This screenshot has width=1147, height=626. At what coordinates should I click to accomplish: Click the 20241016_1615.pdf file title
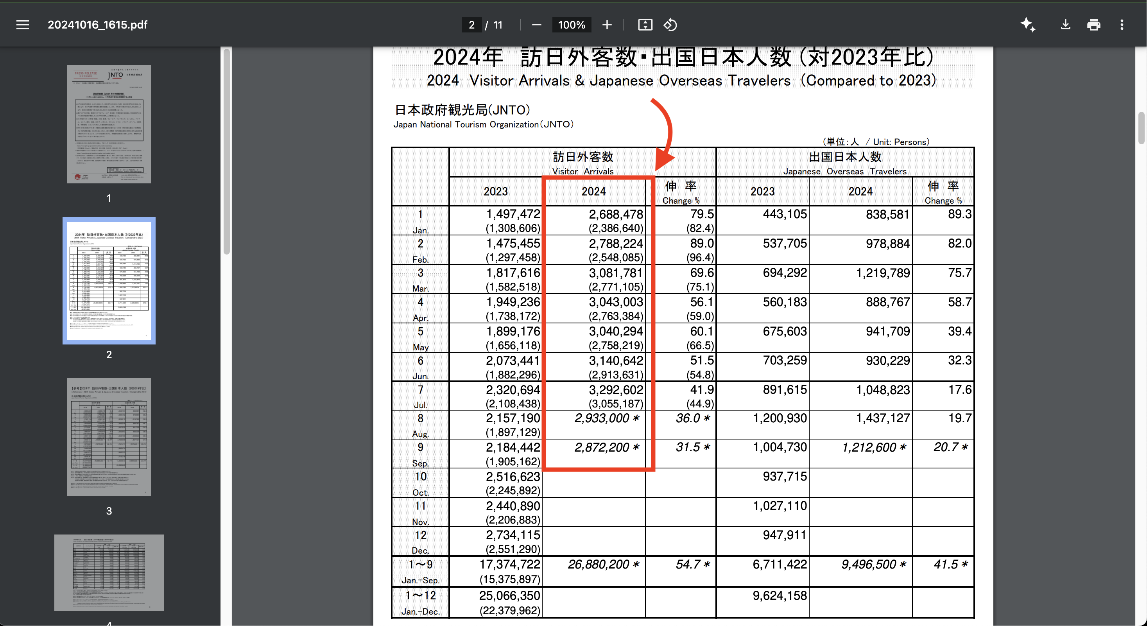[97, 25]
